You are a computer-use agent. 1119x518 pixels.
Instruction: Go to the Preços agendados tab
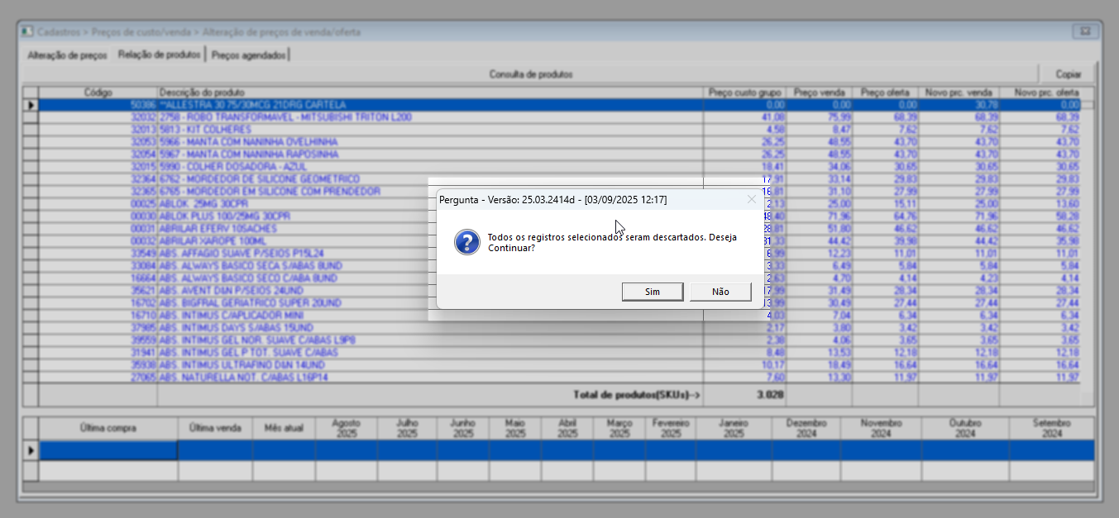(x=248, y=55)
